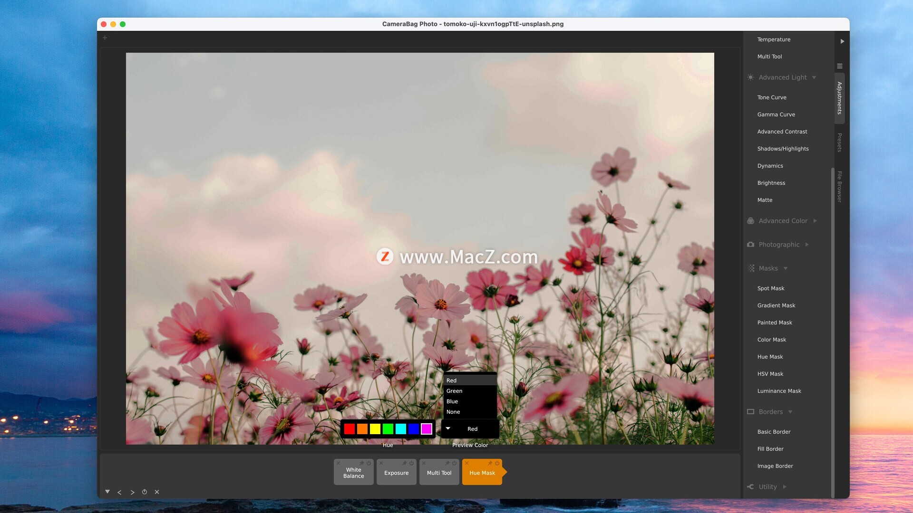Open the hamburger menu in right sidebar
Viewport: 913px width, 513px height.
[840, 66]
